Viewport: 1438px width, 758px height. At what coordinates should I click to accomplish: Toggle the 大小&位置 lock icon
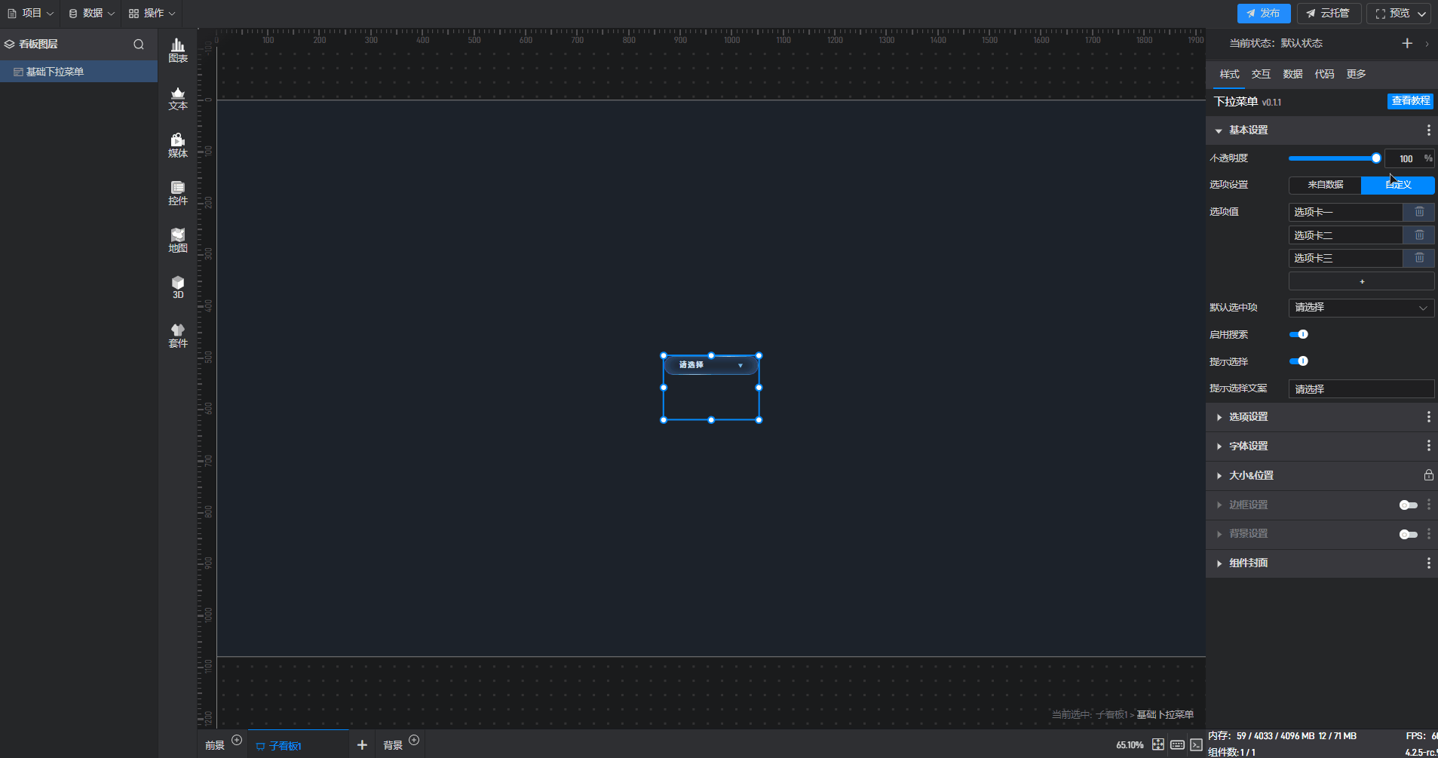[1428, 475]
